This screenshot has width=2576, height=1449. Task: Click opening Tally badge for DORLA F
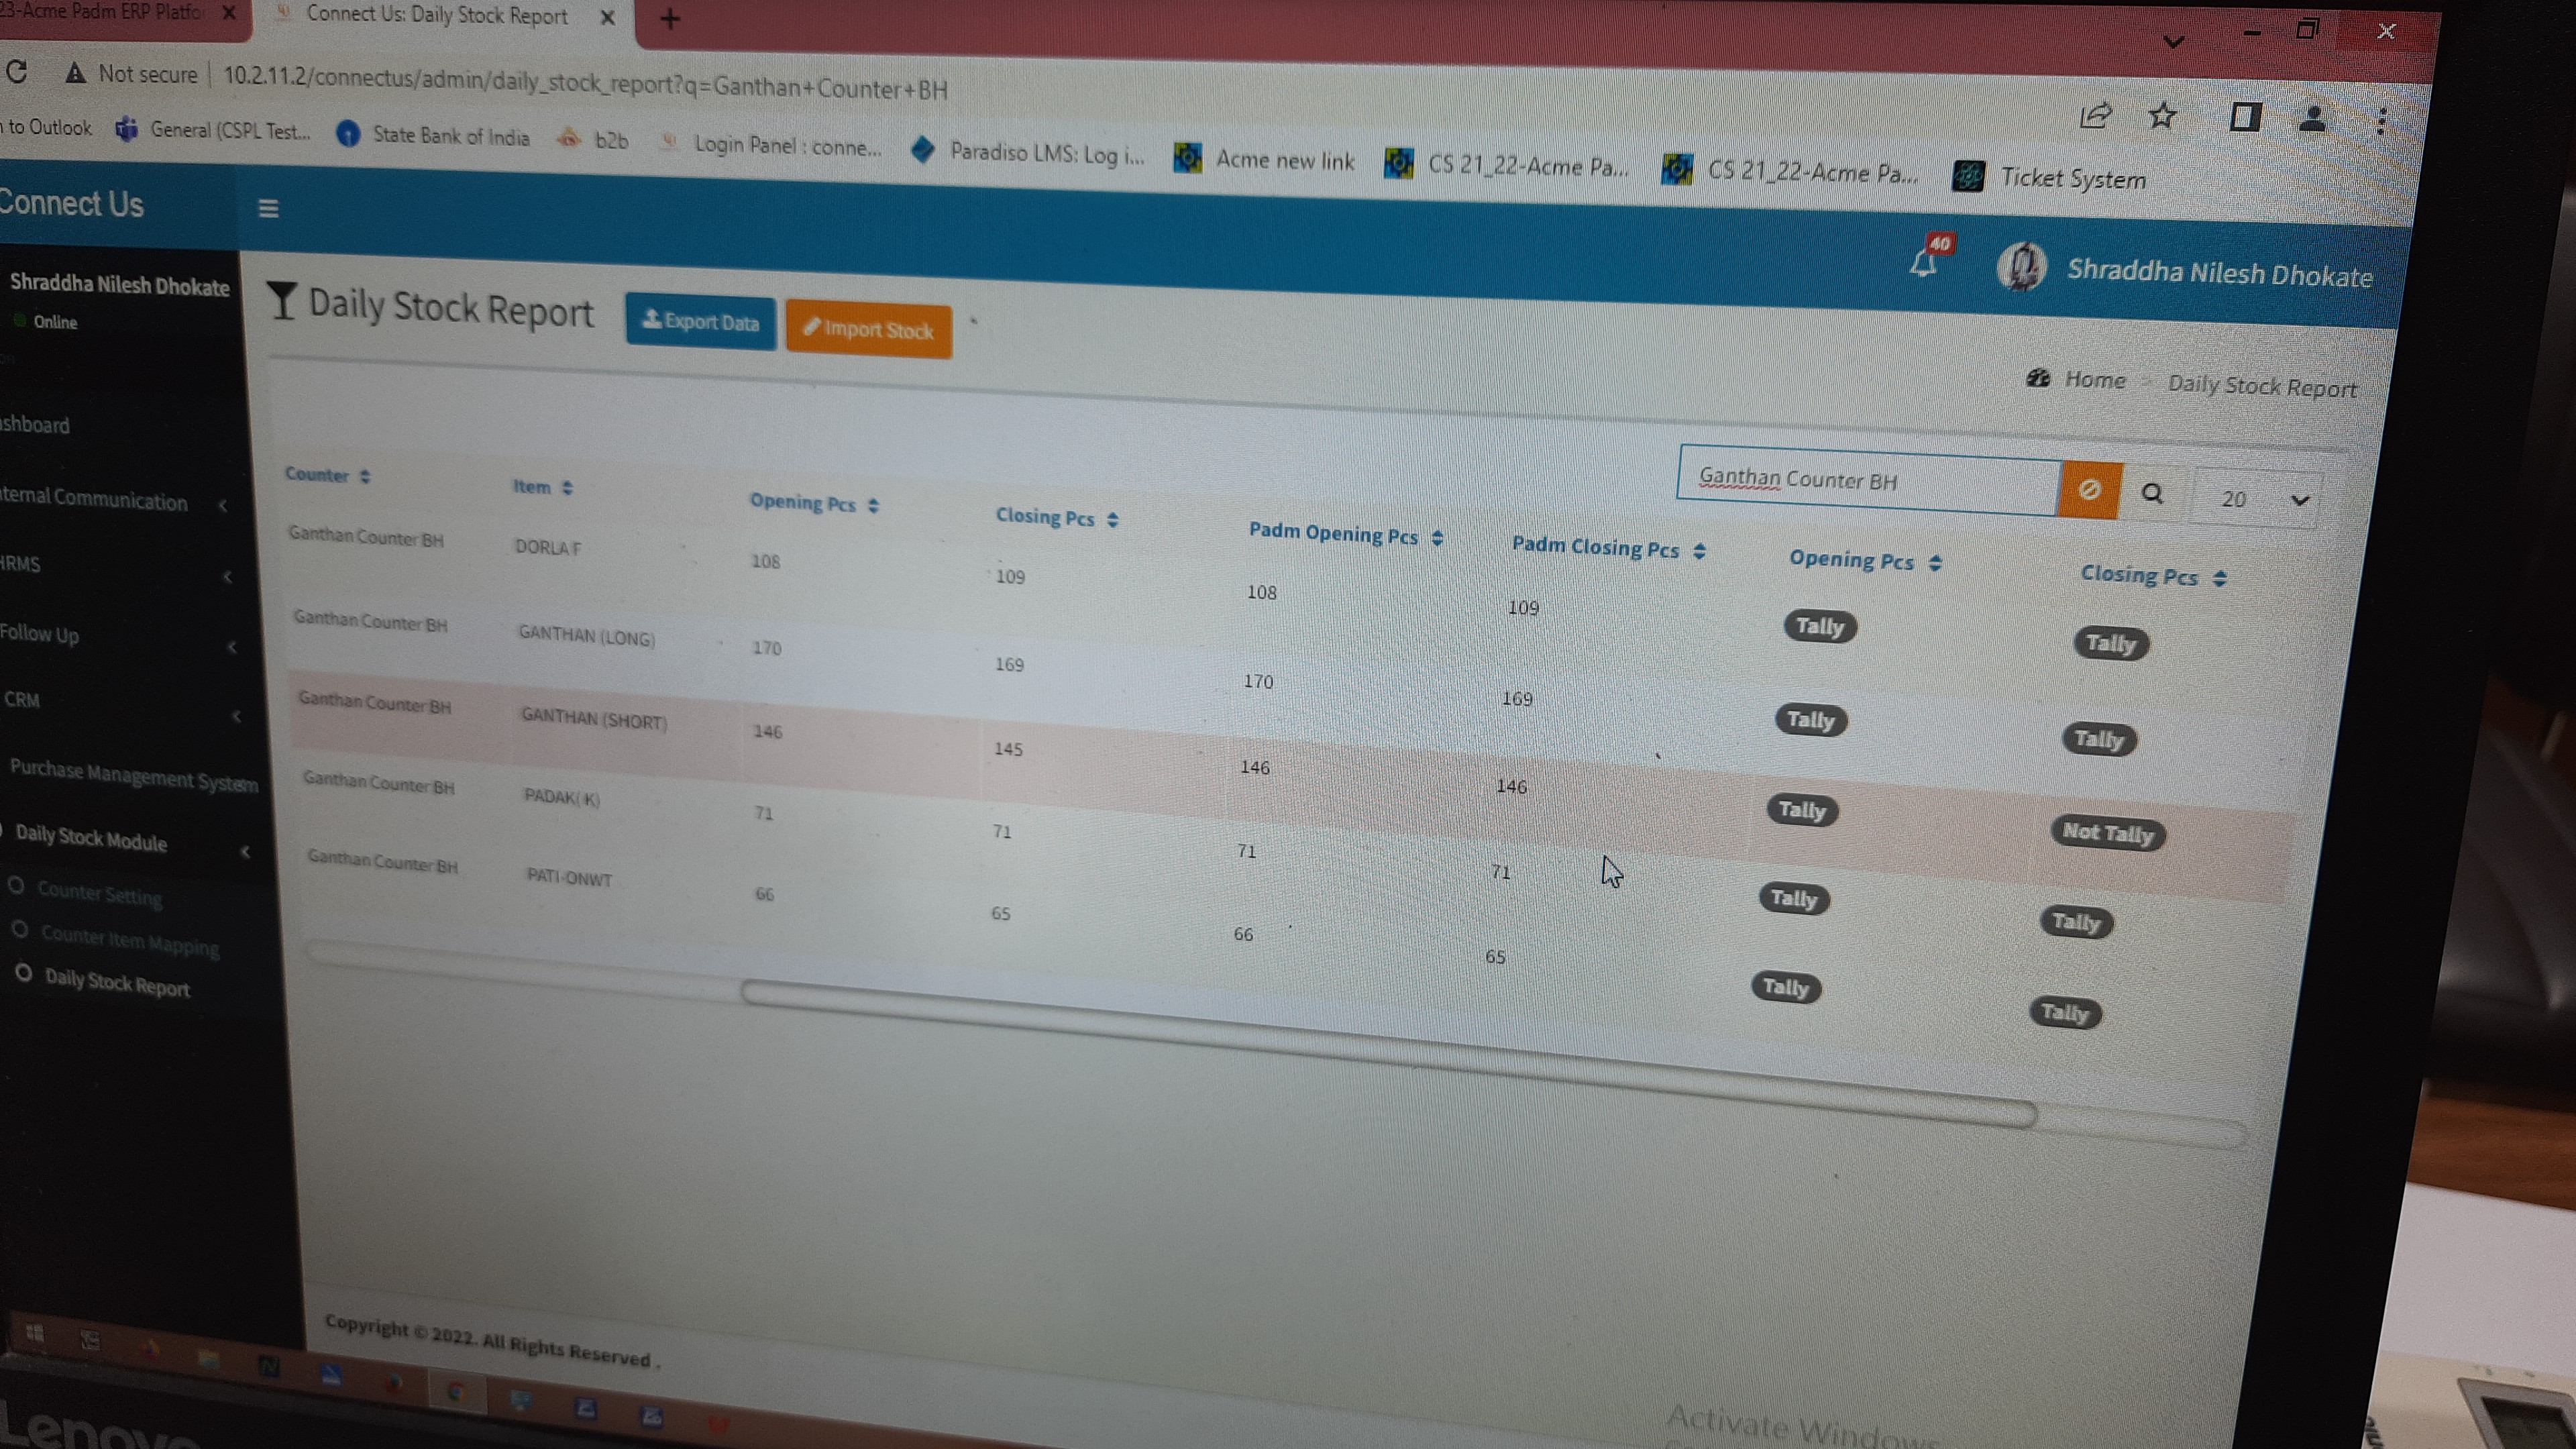1820,627
